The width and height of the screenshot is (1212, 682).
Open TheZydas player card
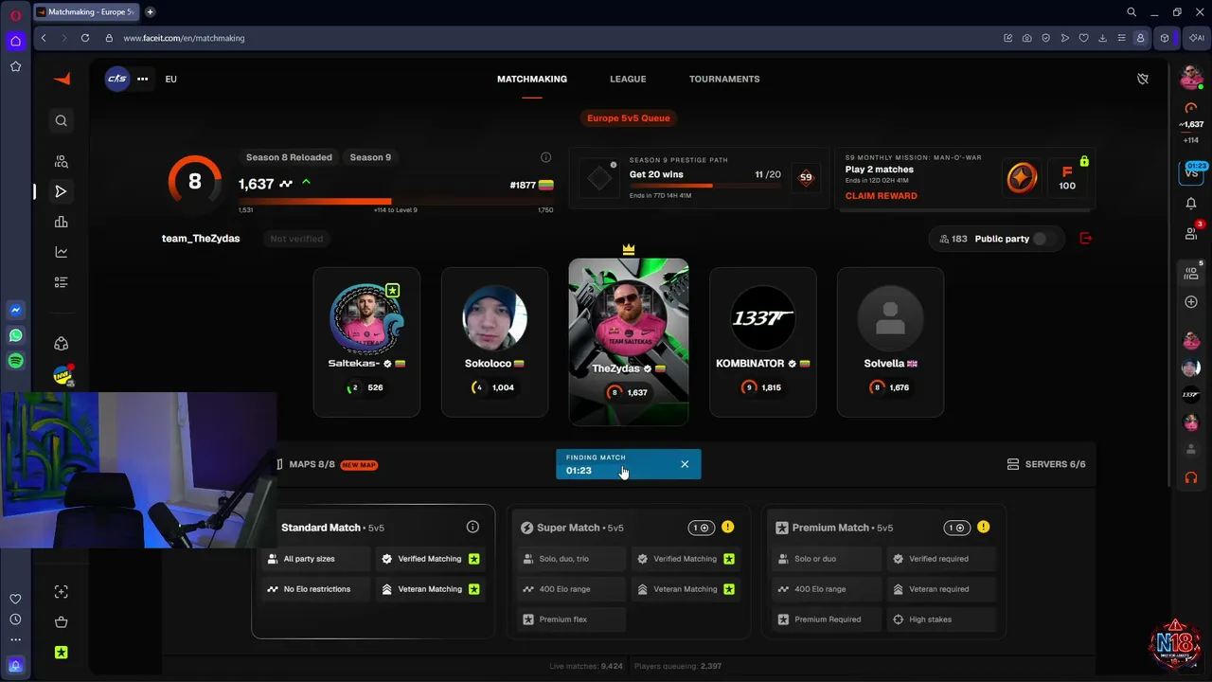pos(629,342)
